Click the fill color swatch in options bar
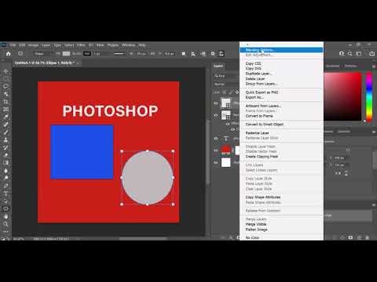 [x=66, y=53]
